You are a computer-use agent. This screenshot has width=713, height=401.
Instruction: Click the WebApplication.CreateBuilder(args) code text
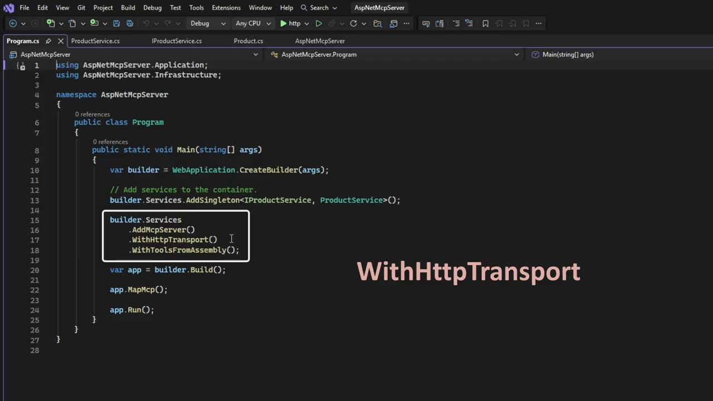248,170
